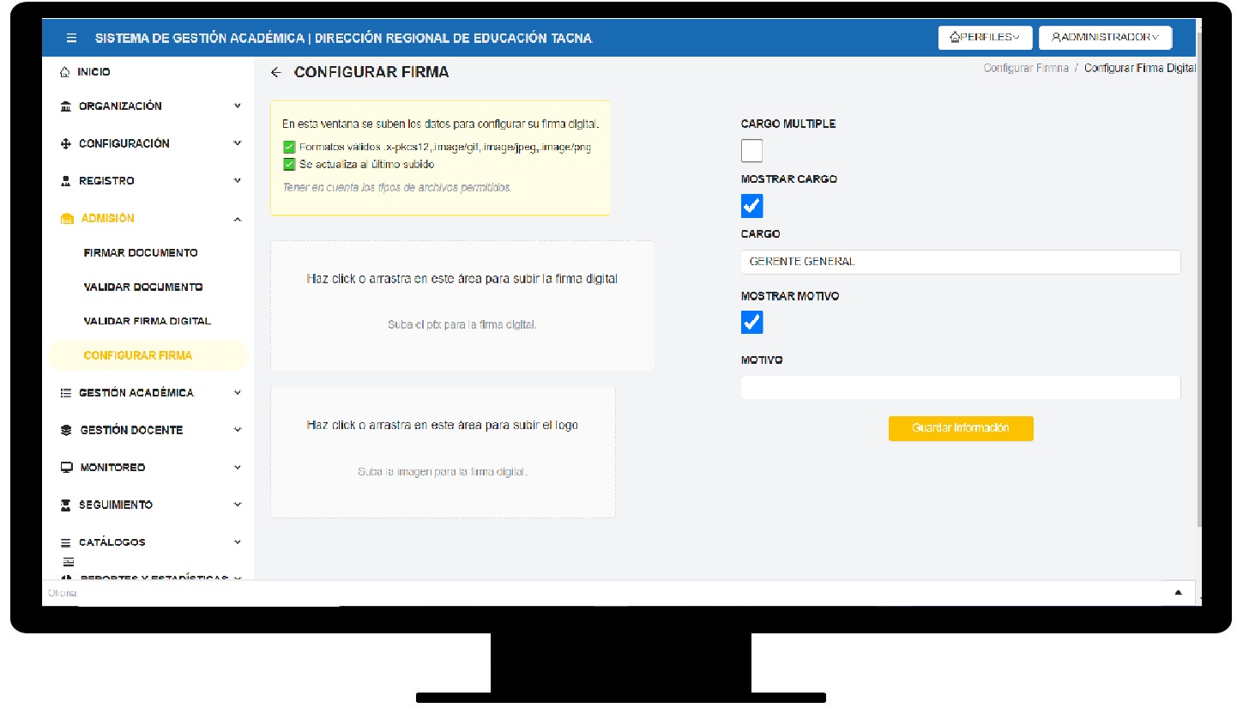
Task: Collapse the Admisión menu section chevron
Action: coord(238,220)
